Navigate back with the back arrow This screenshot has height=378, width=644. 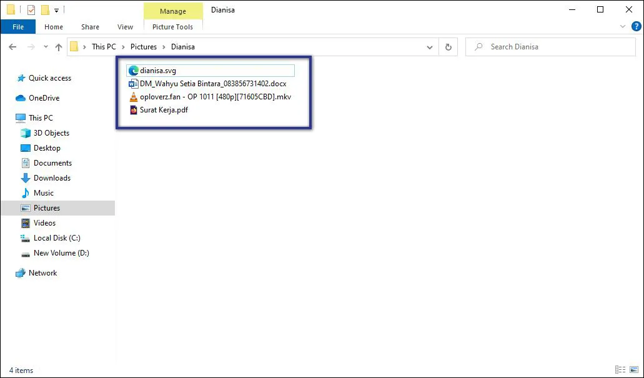click(12, 46)
